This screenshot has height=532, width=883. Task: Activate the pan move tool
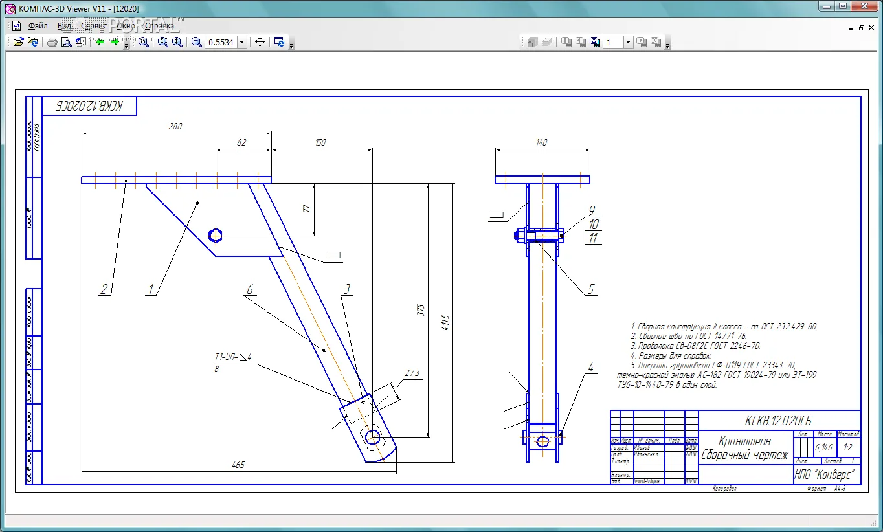[x=260, y=42]
